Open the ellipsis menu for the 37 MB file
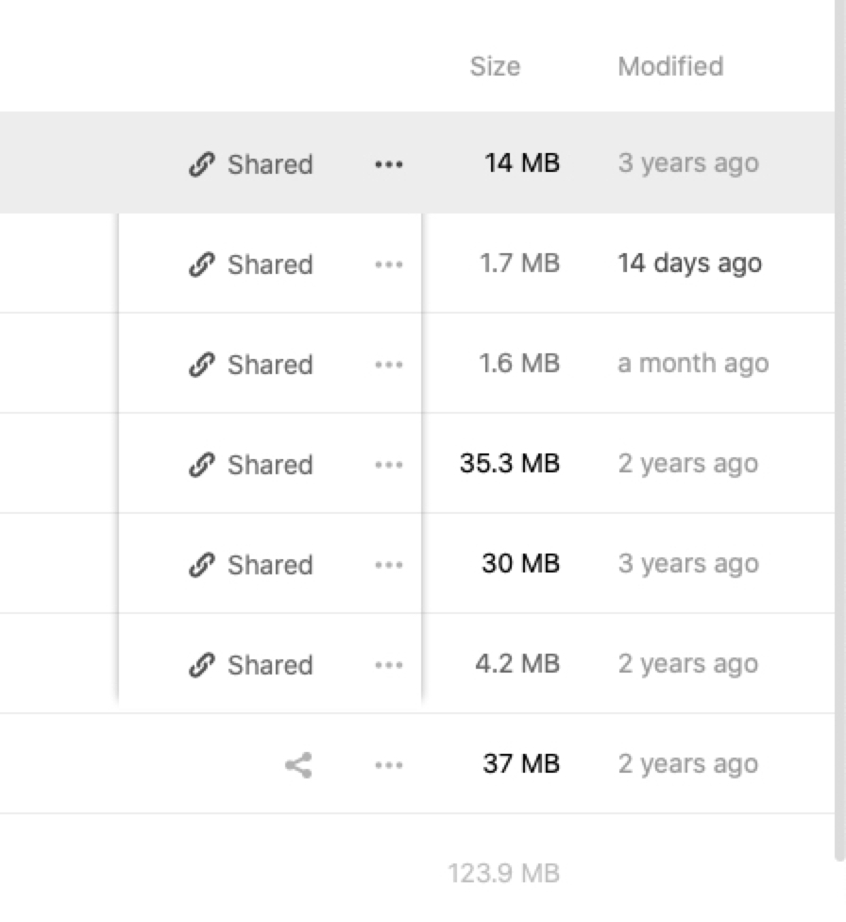Viewport: 846px width, 922px height. coord(388,765)
